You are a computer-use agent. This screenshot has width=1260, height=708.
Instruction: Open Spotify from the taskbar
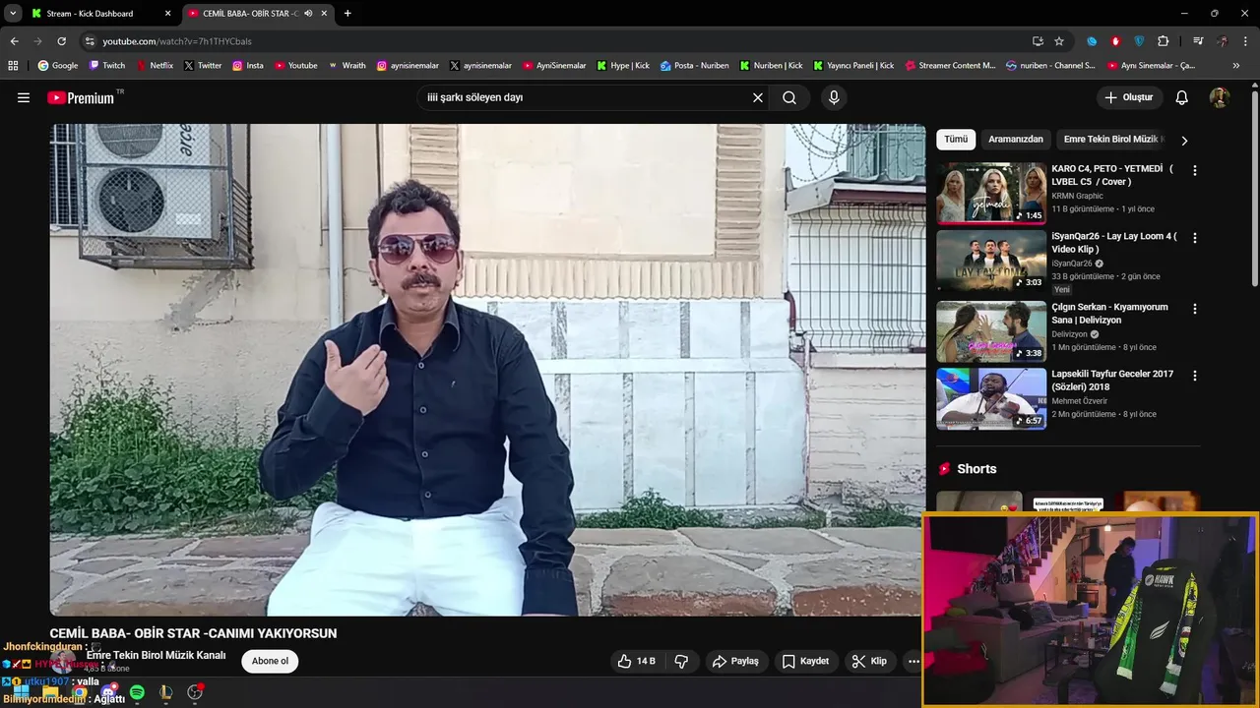pos(137,692)
